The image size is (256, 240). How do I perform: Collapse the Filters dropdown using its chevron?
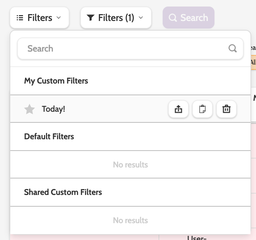tap(58, 18)
